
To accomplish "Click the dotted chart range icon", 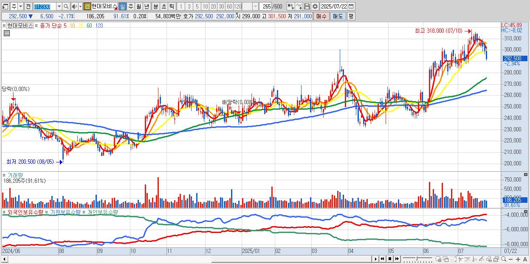I will [x=453, y=259].
